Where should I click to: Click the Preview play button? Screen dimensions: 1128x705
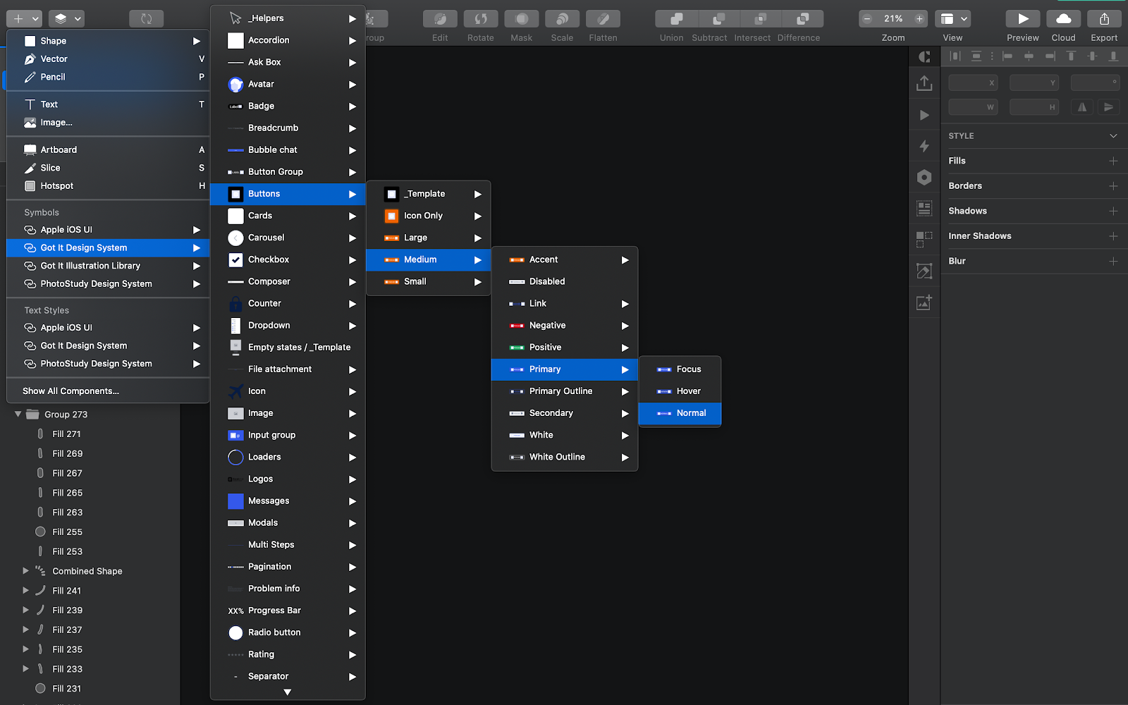point(1023,19)
